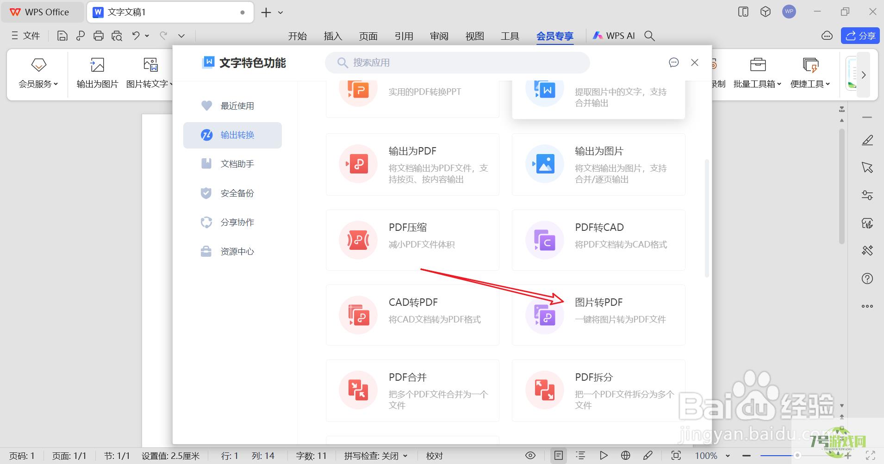This screenshot has width=884, height=464.
Task: Open the new tab dropdown arrow
Action: click(x=280, y=12)
